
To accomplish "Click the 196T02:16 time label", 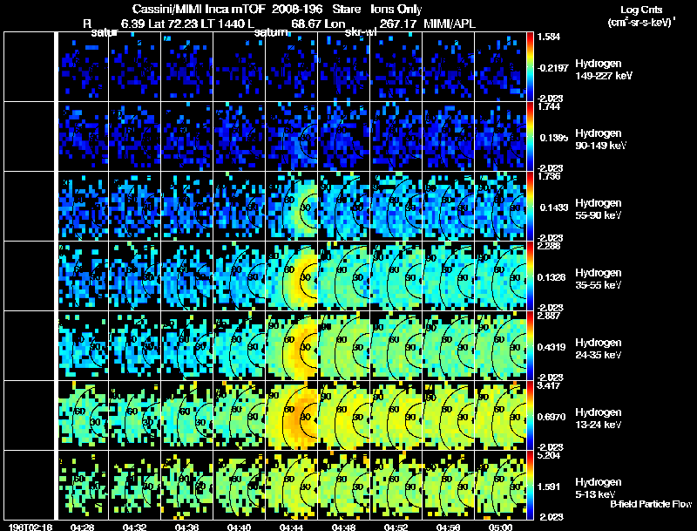I will click(x=30, y=527).
